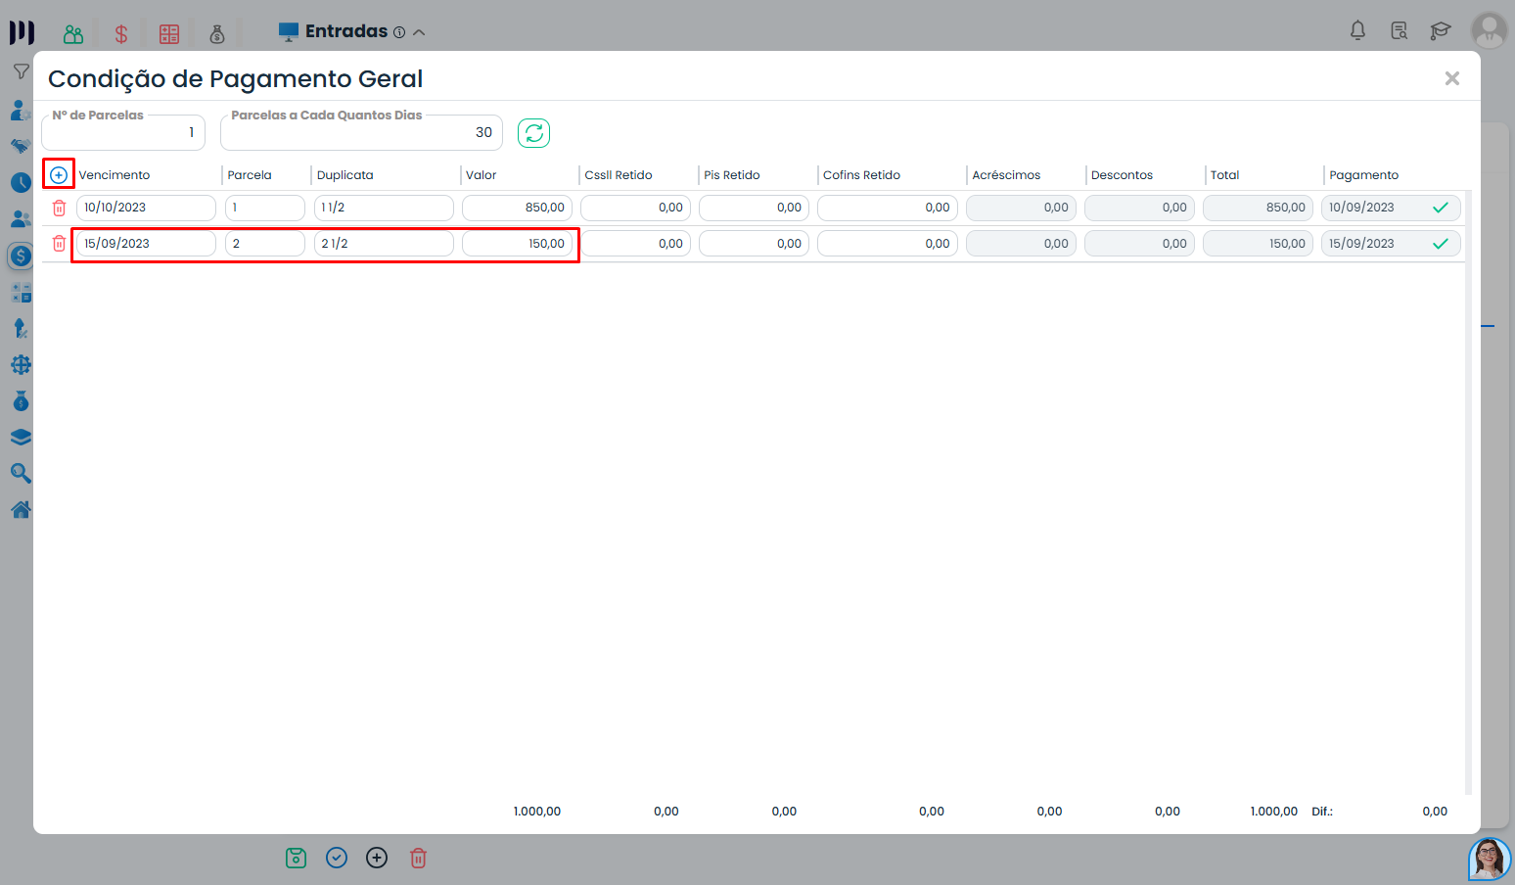The height and width of the screenshot is (885, 1515).
Task: Toggle payment check for 15/09/2023
Action: (x=1440, y=244)
